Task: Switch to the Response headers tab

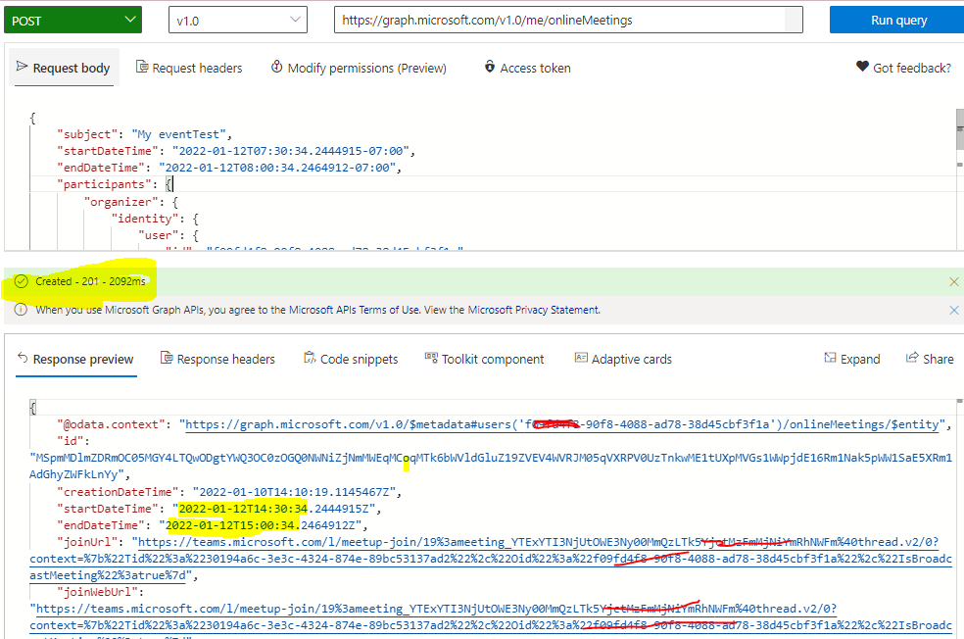Action: tap(218, 359)
